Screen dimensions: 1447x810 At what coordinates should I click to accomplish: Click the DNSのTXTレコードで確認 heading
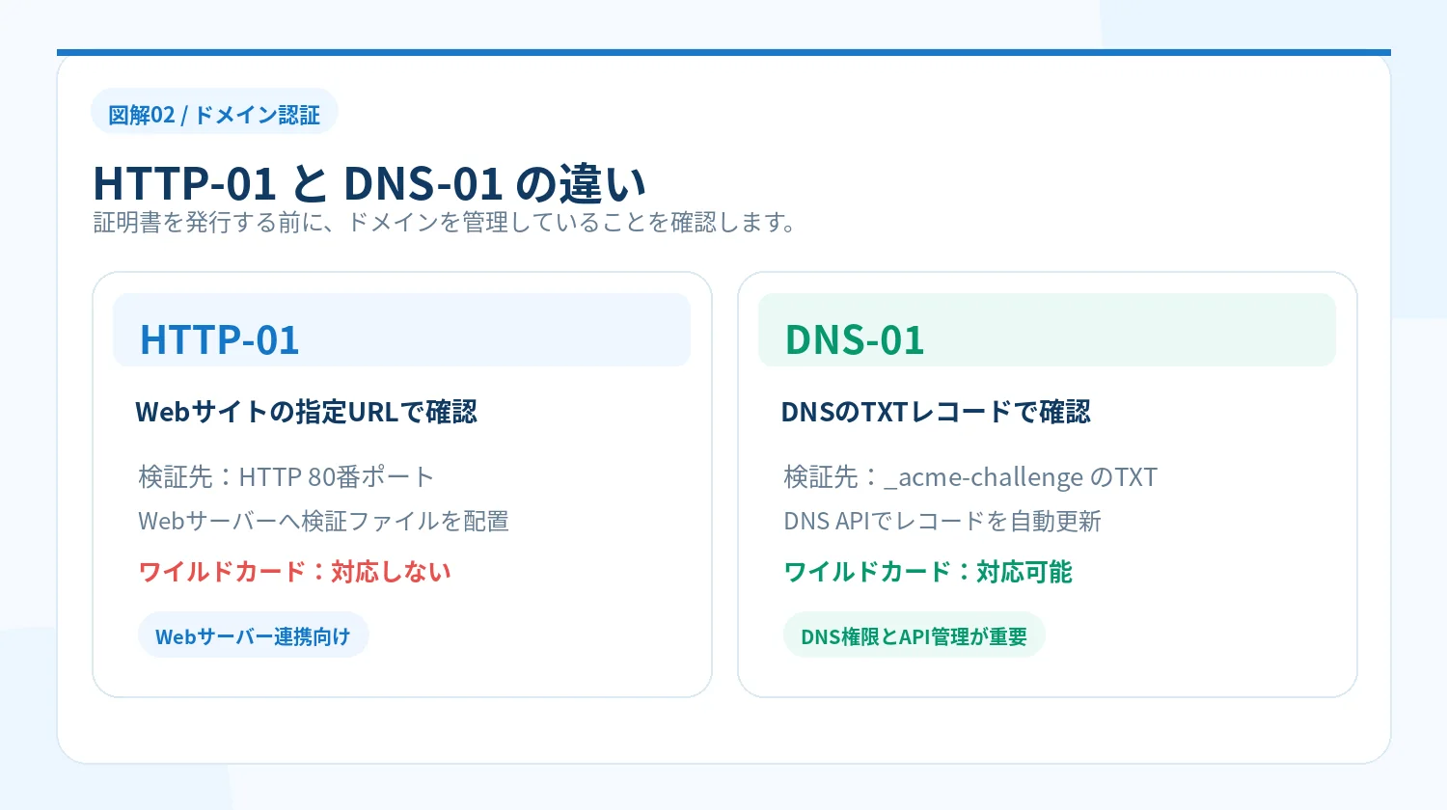pyautogui.click(x=936, y=413)
